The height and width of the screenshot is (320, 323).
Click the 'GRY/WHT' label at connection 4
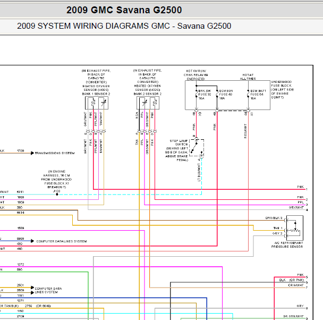(x=296, y=207)
